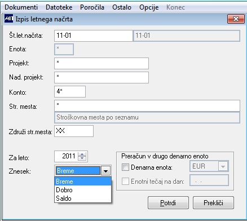Select Dobro from the Znesek dropdown list

click(x=83, y=190)
